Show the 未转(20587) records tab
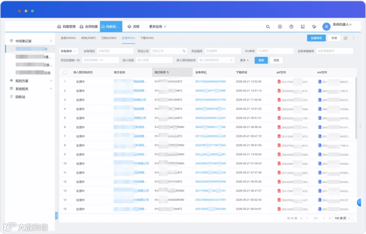 (89, 38)
